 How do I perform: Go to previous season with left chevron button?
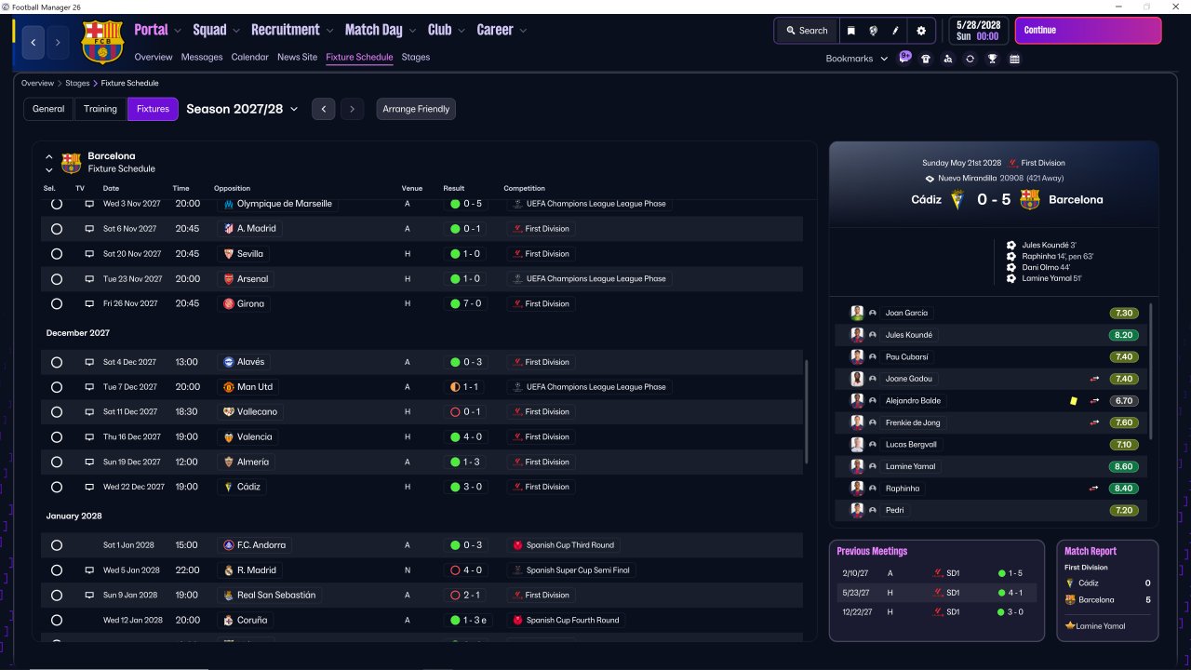(323, 109)
